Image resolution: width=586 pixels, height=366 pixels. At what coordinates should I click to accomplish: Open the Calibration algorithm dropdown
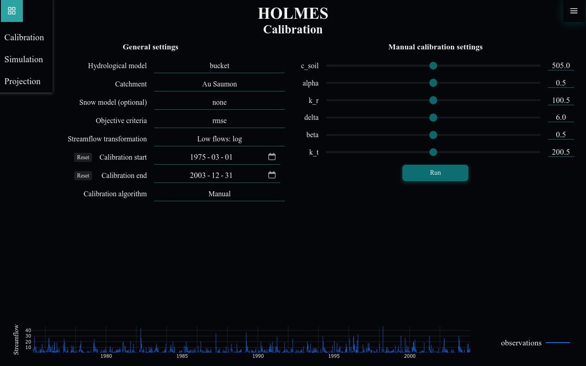[219, 194]
